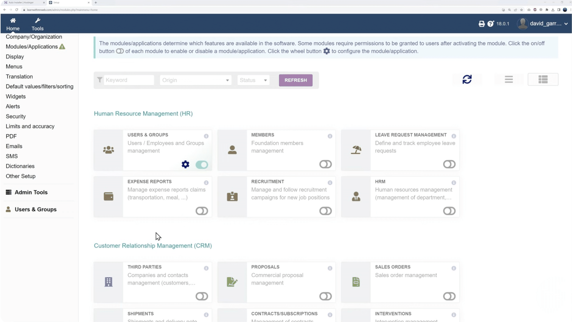Select the grid view icon
The image size is (572, 322).
tap(543, 79)
